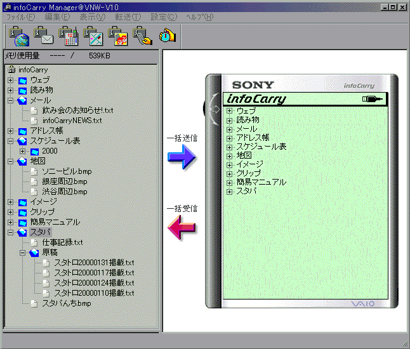Collapse the 原稿 subfolder in the tree

[23, 253]
